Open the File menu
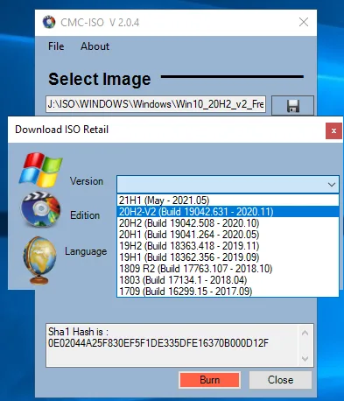The width and height of the screenshot is (344, 401). click(x=56, y=46)
